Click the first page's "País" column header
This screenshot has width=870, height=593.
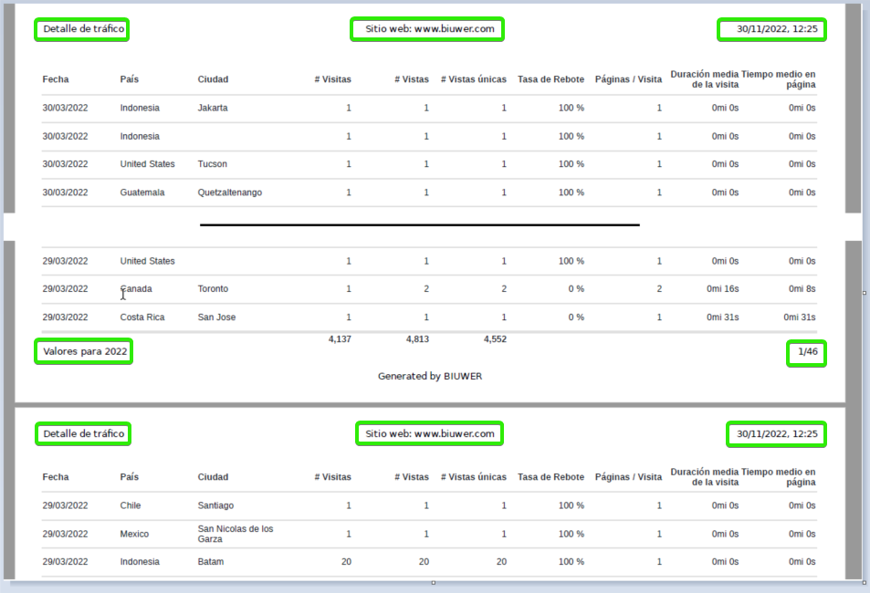(130, 79)
